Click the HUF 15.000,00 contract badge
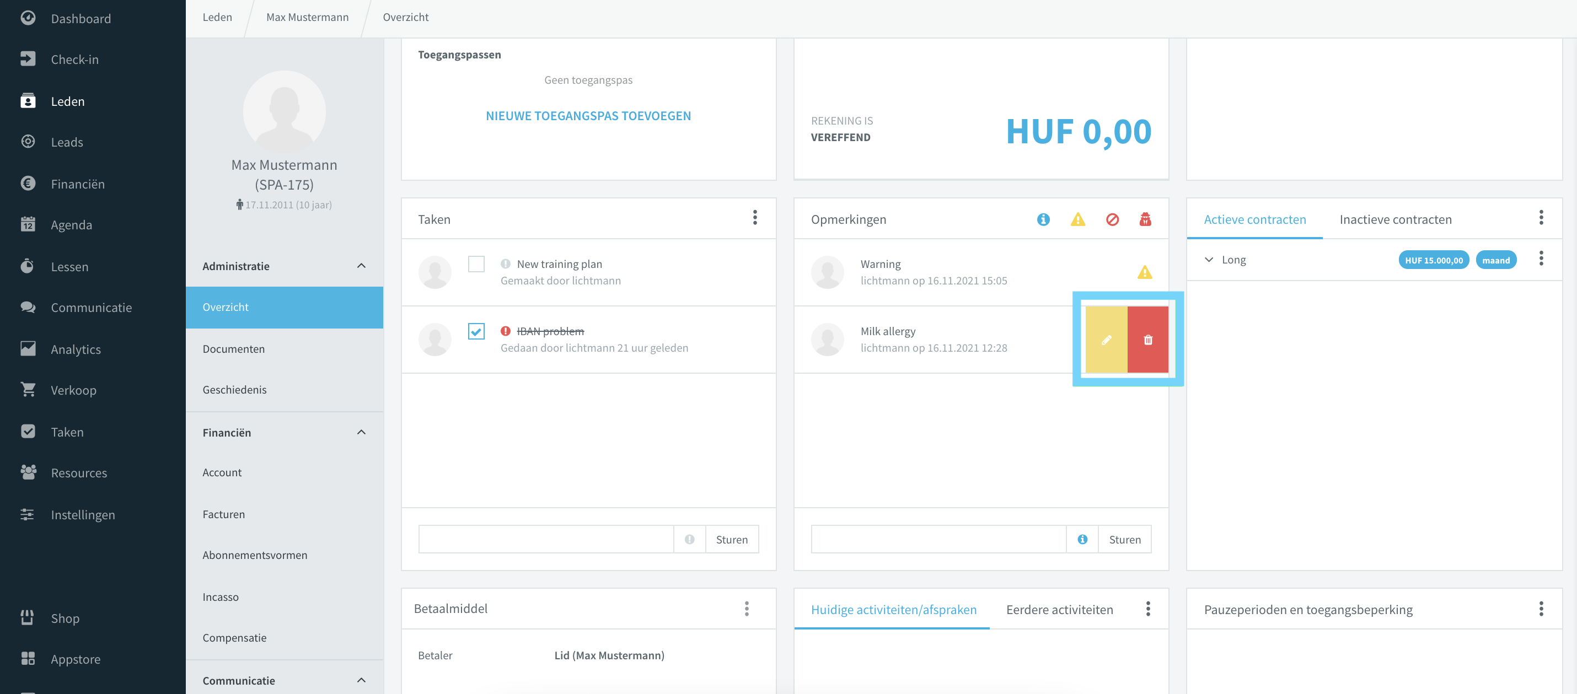 coord(1434,260)
